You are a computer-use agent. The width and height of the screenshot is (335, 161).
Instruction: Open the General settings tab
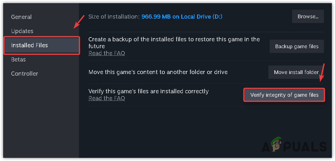pyautogui.click(x=21, y=17)
